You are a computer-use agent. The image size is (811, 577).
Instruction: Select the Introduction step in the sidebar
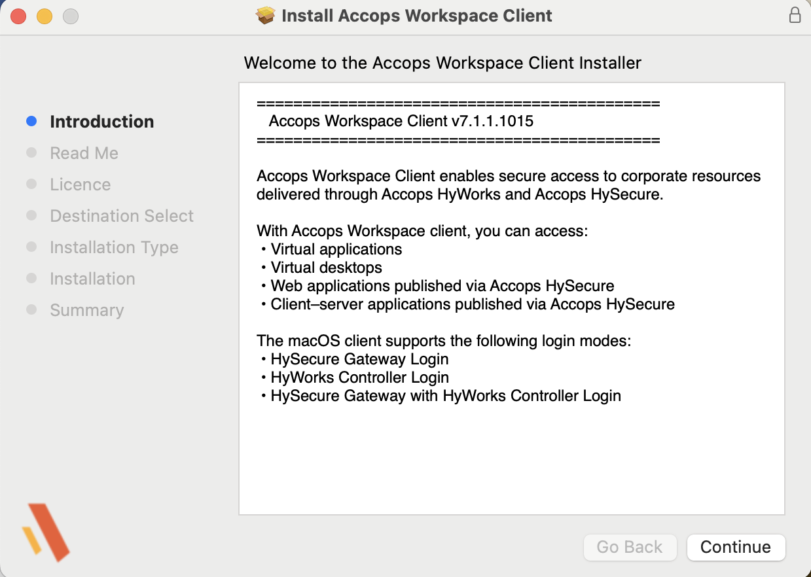(101, 122)
